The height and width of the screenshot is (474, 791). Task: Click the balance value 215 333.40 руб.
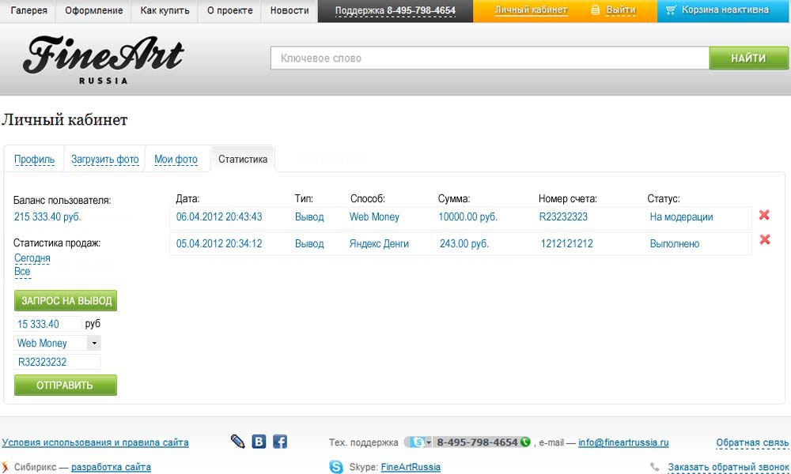point(47,217)
